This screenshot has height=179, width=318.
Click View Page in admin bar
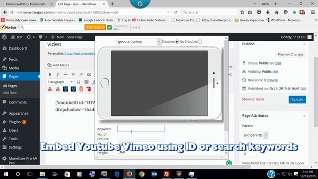click(x=75, y=37)
